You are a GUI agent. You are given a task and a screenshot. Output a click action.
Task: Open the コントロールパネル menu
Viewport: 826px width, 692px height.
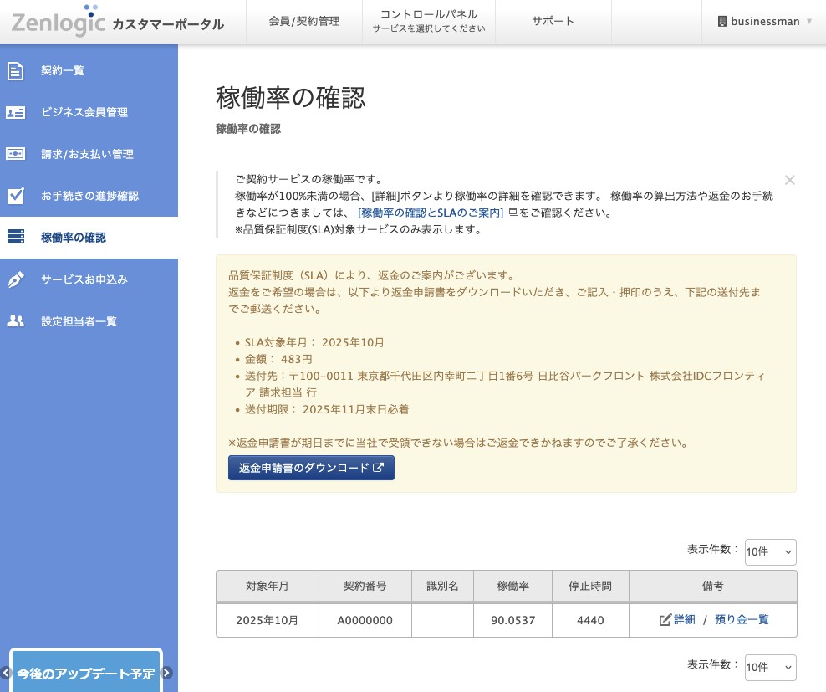(x=429, y=21)
